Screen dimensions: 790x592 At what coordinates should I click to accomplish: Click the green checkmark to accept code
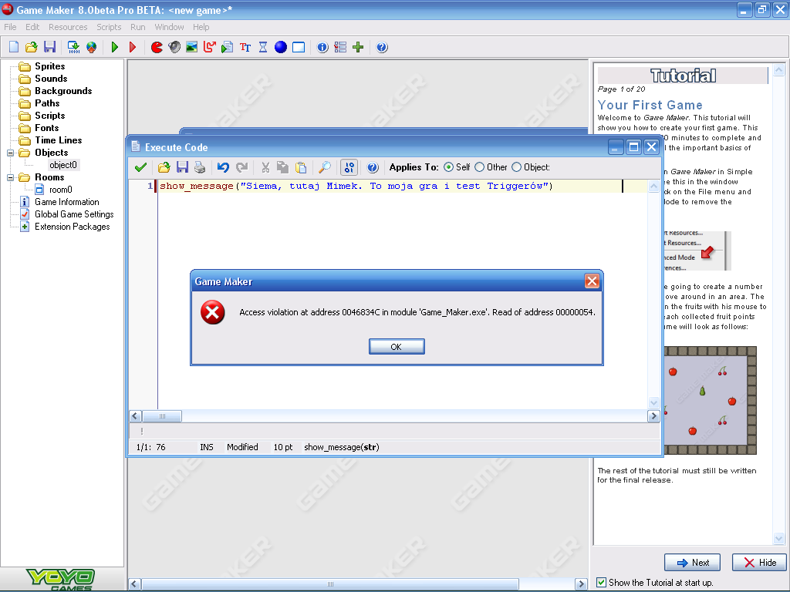coord(140,167)
